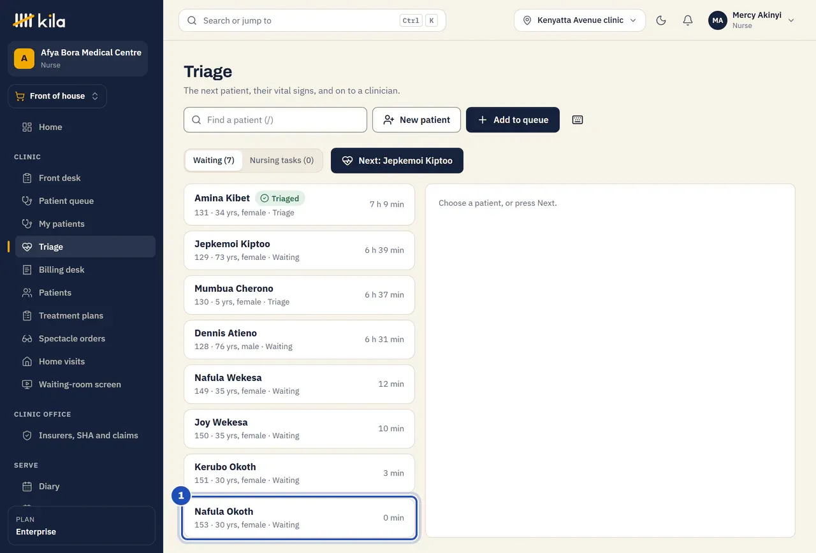Click the Triaged badge on Amina Kibet

point(280,198)
